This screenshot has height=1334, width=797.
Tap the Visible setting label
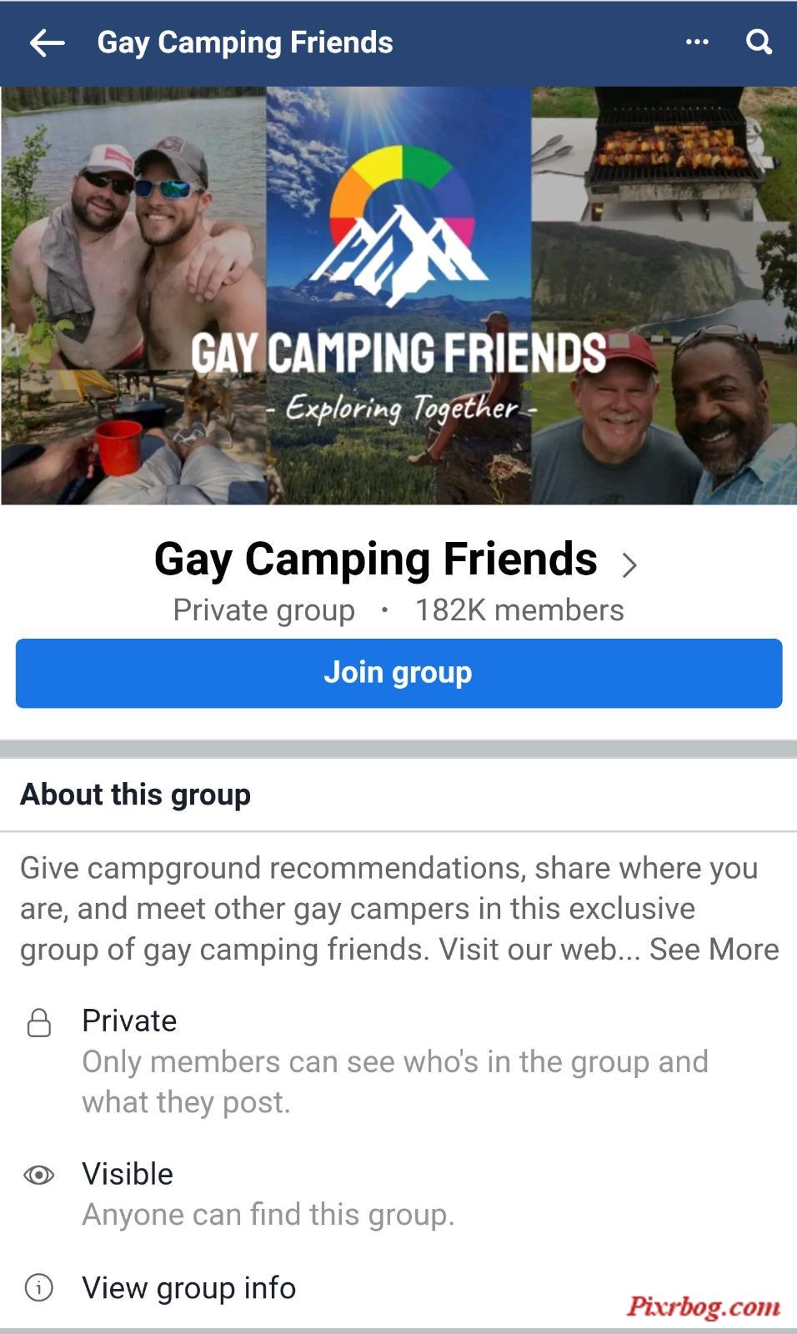[x=128, y=1174]
